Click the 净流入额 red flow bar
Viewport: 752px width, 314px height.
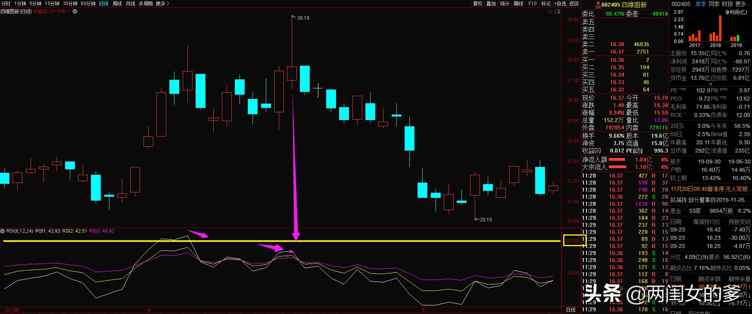(x=617, y=160)
